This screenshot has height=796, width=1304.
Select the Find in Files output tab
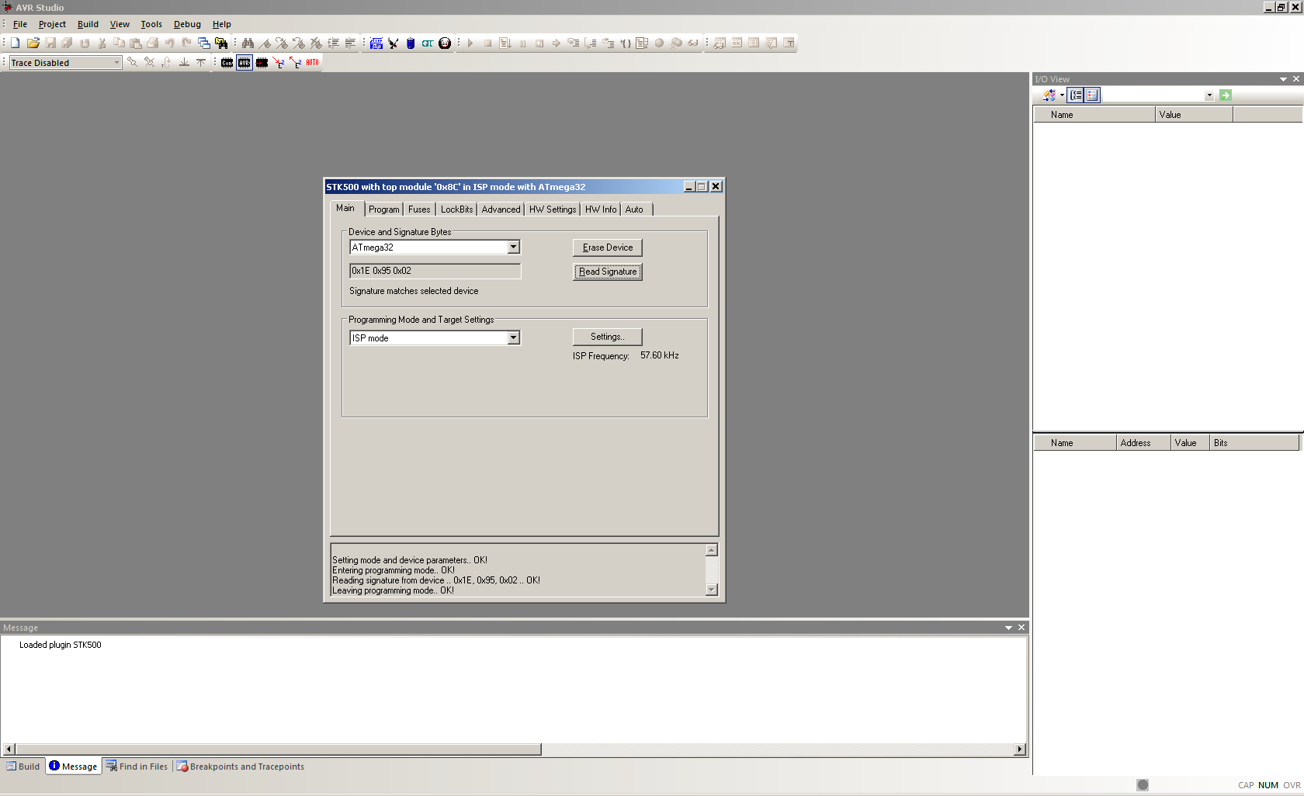pos(137,767)
